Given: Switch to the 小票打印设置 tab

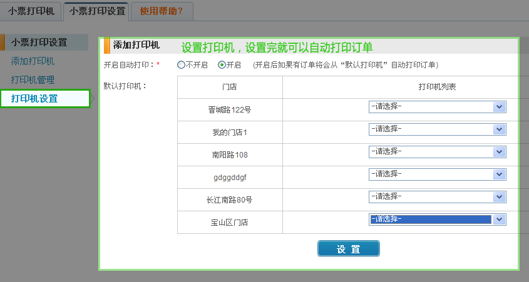Looking at the screenshot, I should pyautogui.click(x=96, y=11).
